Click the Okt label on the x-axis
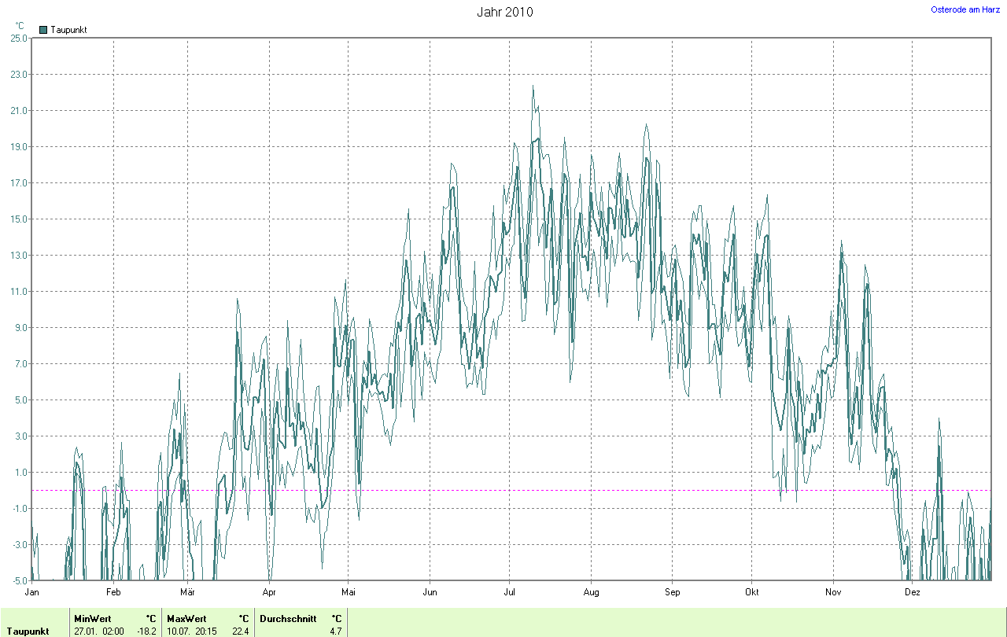Screen dimensions: 1007x637 tap(751, 591)
